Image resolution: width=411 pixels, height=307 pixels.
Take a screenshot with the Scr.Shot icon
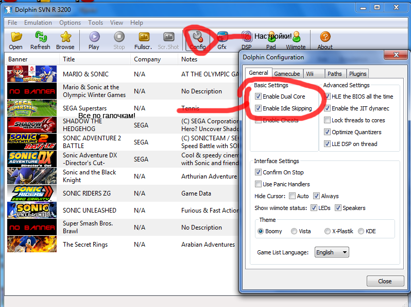pyautogui.click(x=168, y=37)
